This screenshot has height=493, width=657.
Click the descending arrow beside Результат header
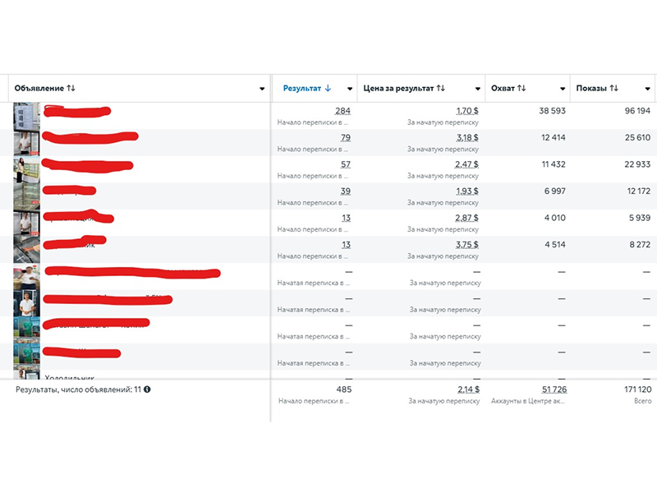pyautogui.click(x=328, y=88)
